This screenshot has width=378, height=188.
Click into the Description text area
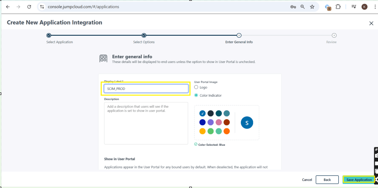pos(146,123)
